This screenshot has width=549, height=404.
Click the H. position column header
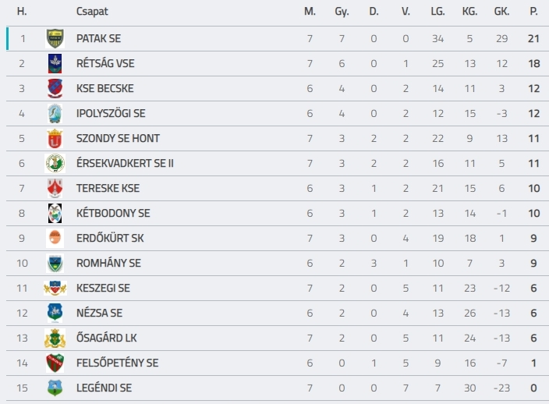(x=22, y=12)
